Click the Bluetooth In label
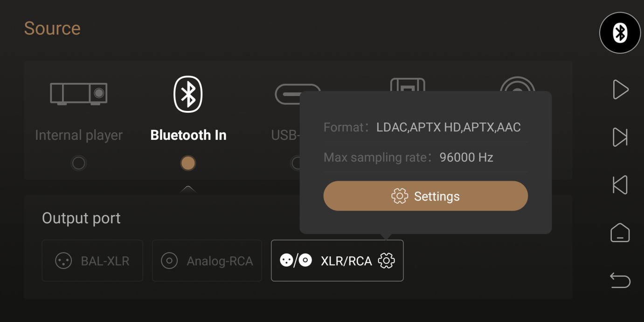644x322 pixels. pos(188,135)
